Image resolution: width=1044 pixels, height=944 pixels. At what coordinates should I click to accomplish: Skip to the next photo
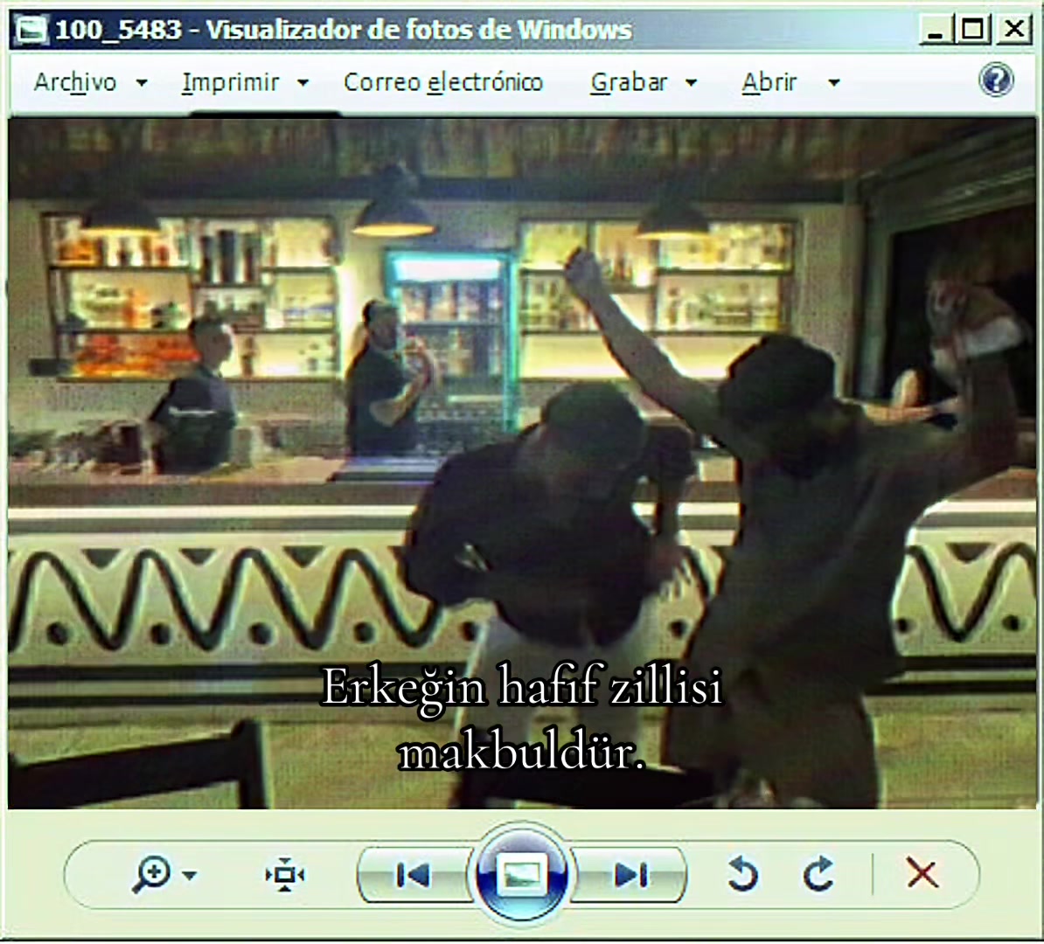pos(630,875)
